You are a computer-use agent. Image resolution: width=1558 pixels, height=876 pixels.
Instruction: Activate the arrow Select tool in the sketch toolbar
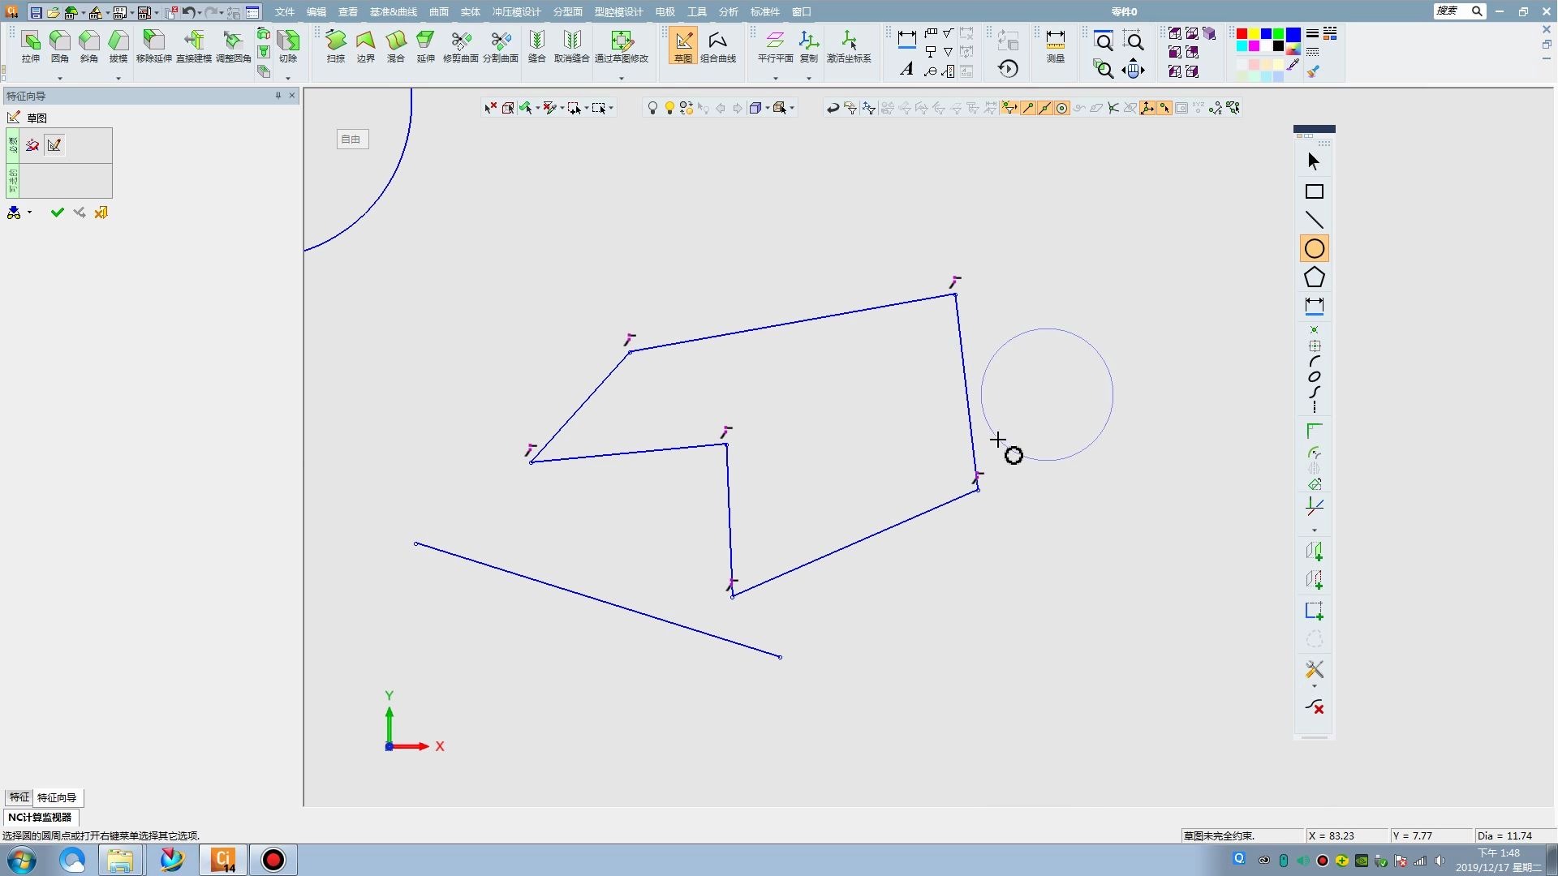coord(1314,161)
